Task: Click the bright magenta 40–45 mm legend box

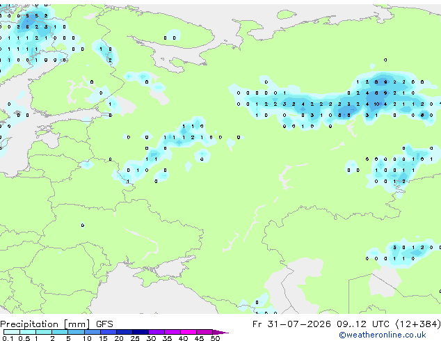Action: (189, 332)
